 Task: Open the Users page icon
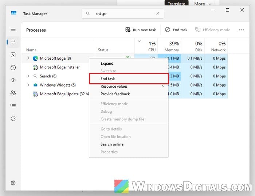(x=13, y=93)
